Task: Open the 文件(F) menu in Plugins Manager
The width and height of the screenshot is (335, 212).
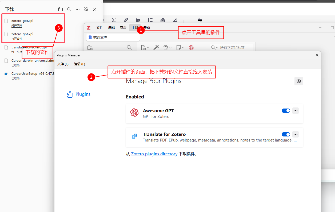Action: 63,64
